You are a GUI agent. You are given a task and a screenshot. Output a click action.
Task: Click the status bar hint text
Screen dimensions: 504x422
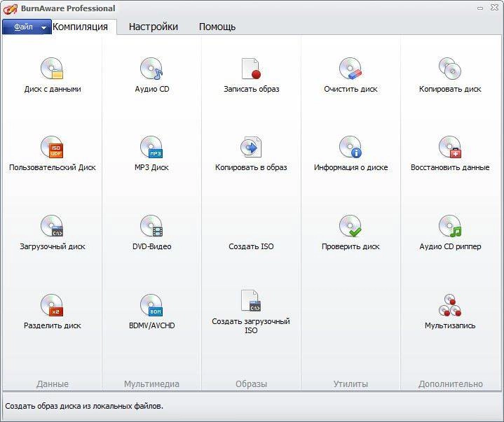point(84,406)
